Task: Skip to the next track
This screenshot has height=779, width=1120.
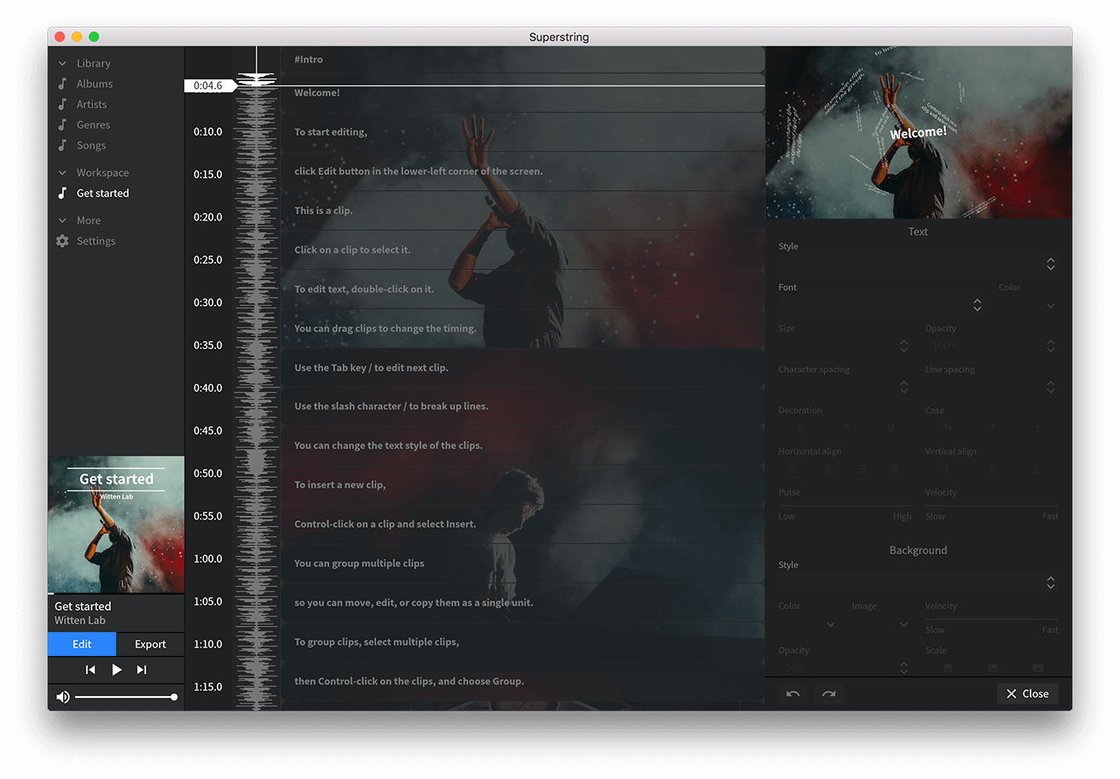Action: tap(142, 670)
